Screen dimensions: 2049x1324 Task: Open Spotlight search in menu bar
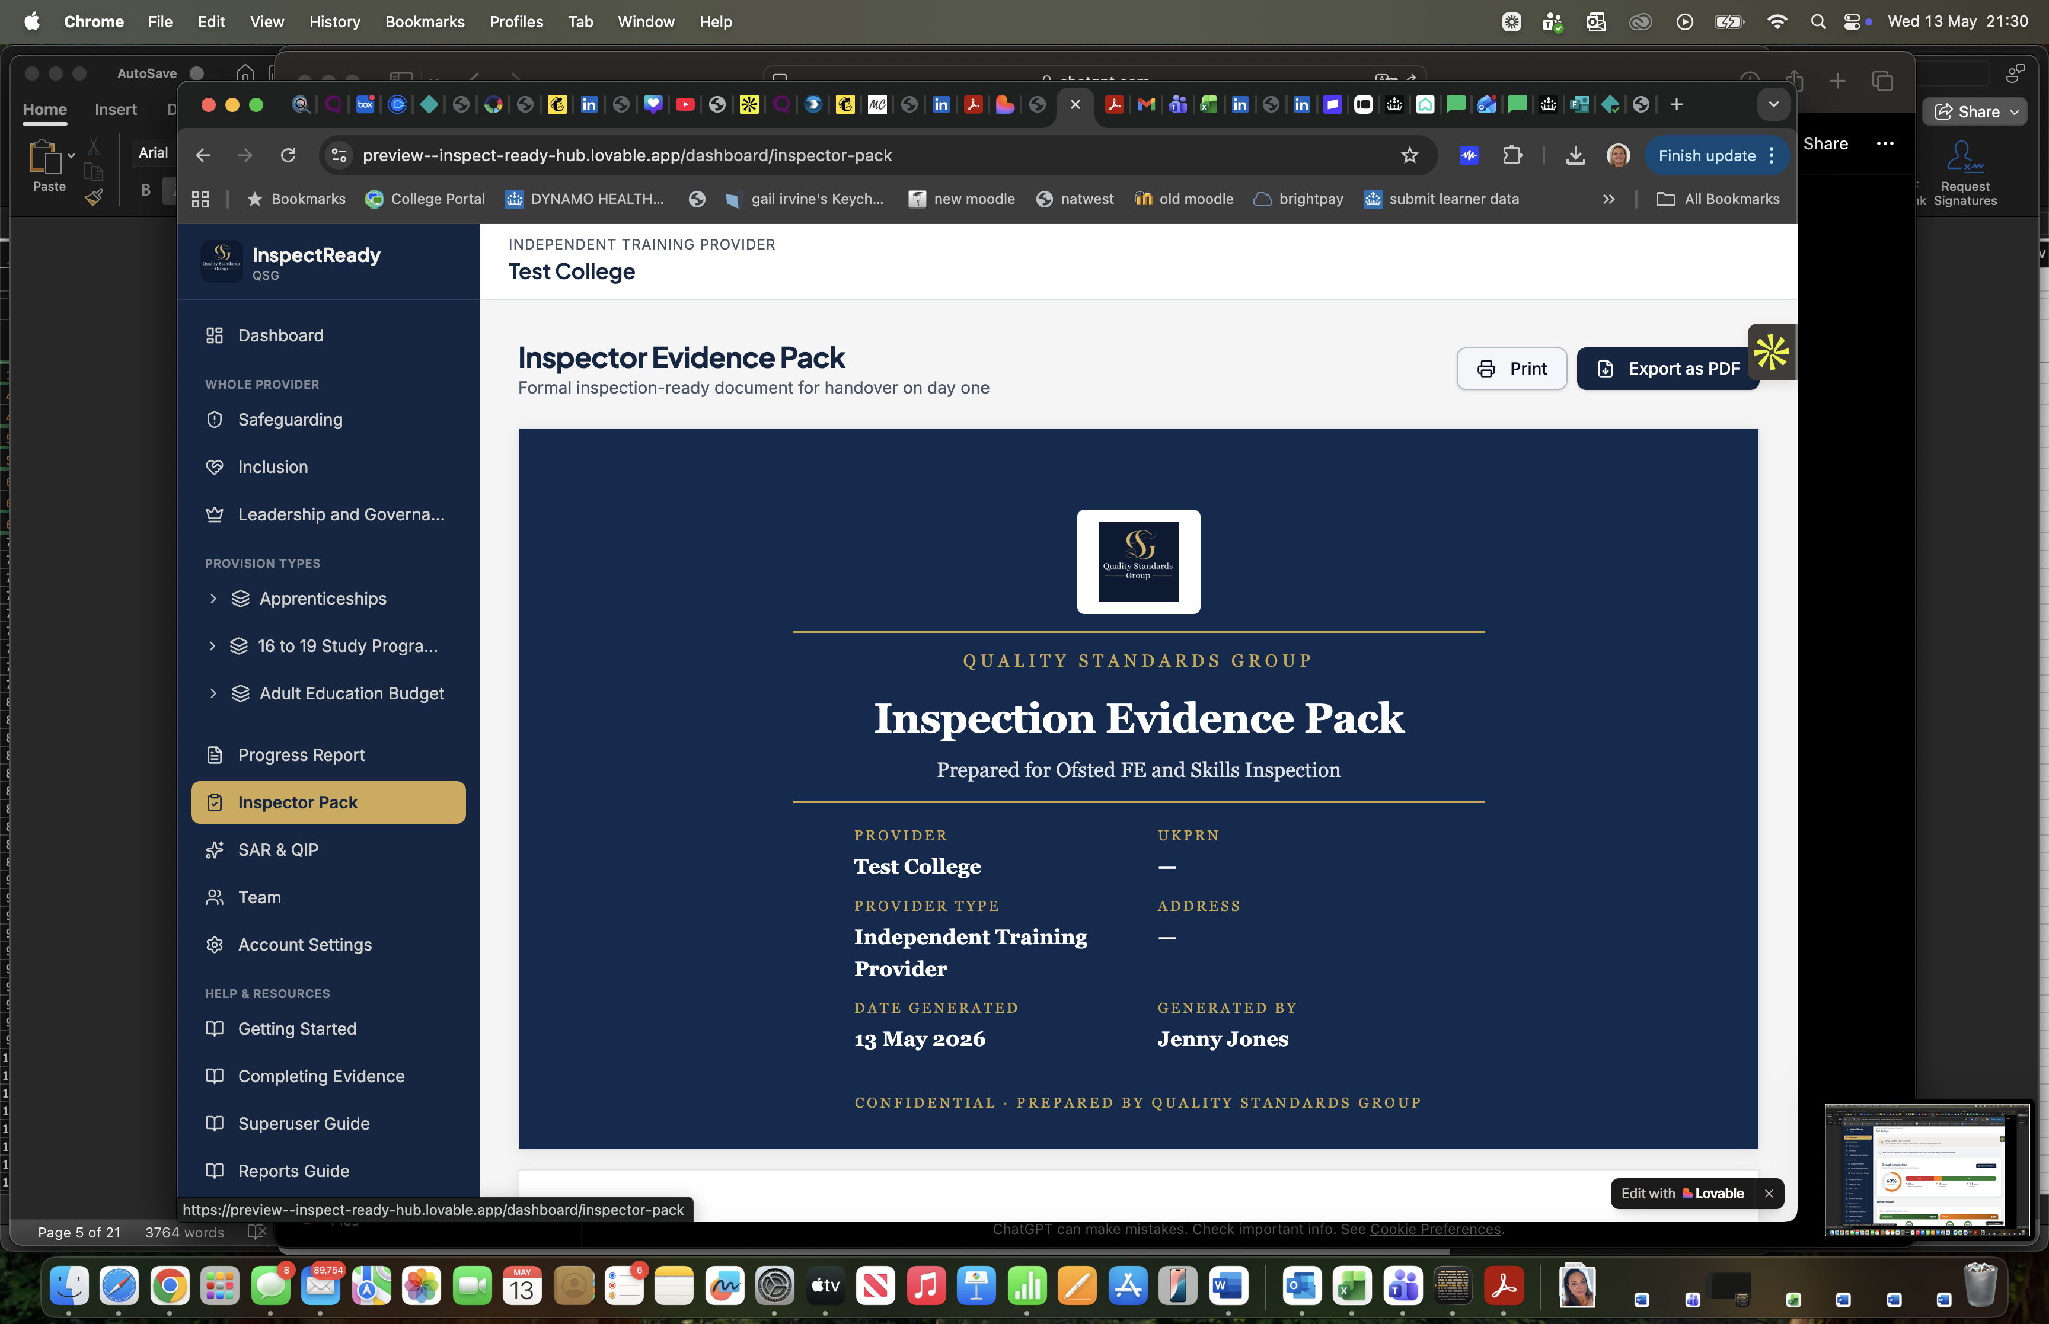[x=1817, y=21]
